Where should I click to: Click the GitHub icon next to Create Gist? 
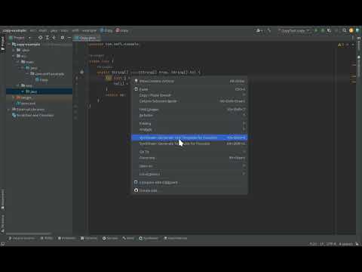click(136, 190)
